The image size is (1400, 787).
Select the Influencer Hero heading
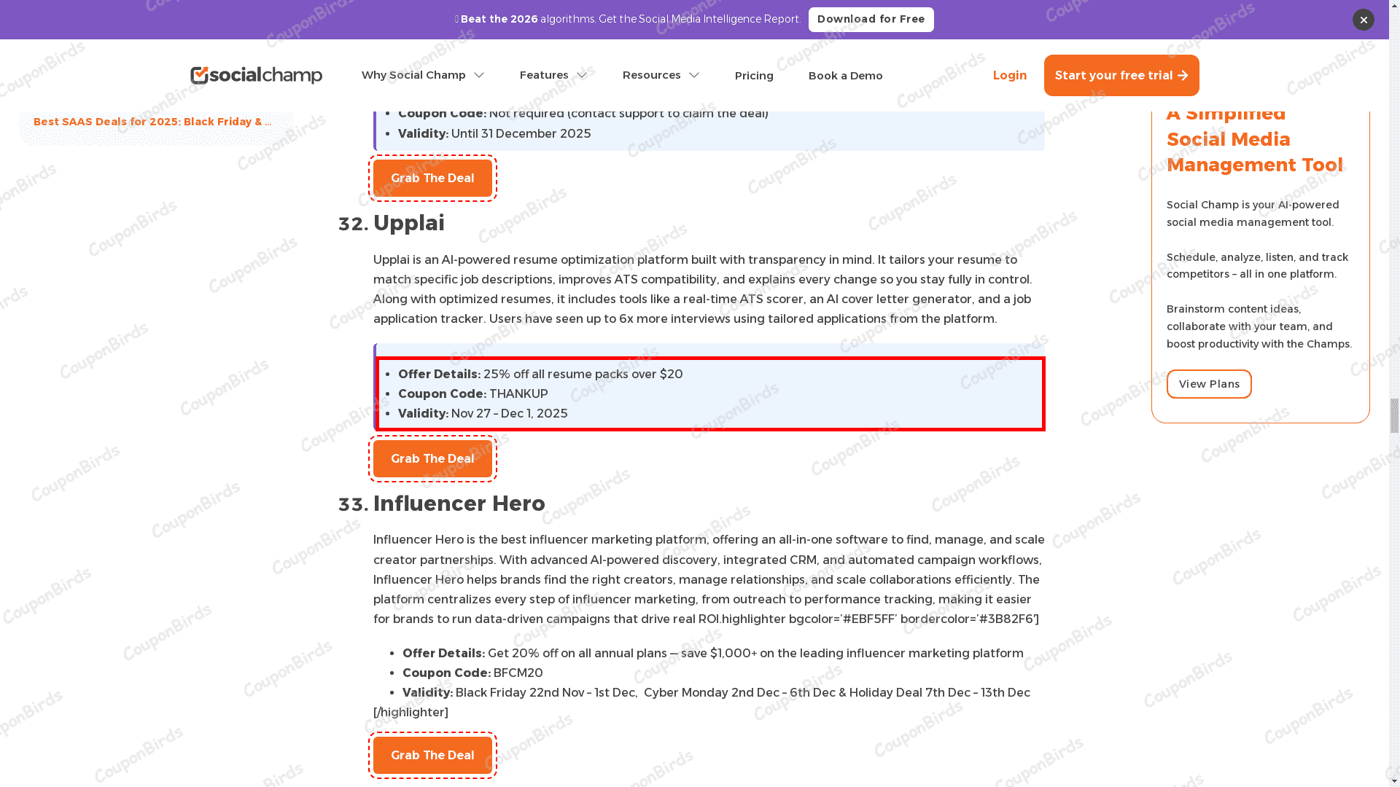point(459,504)
